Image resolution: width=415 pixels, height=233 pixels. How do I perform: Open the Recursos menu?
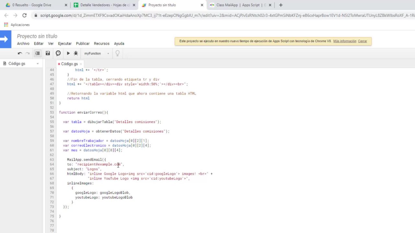101,44
